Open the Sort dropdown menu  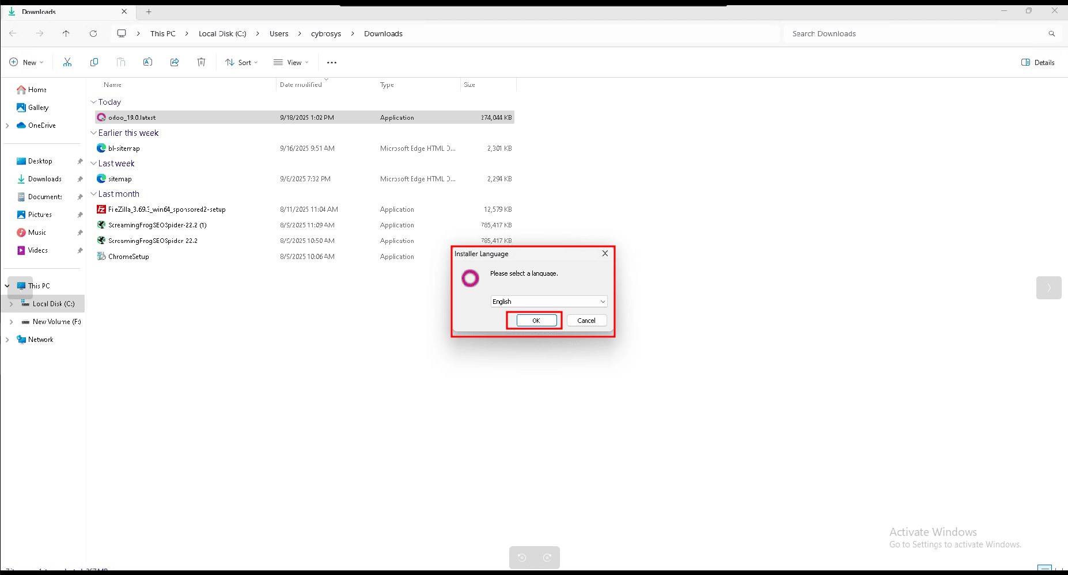point(241,62)
